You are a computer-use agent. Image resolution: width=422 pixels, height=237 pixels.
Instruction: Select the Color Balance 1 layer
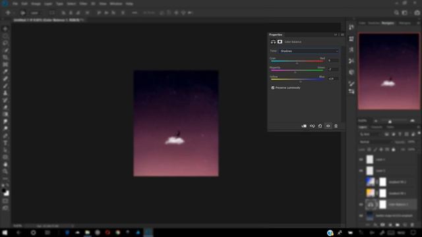coord(391,205)
